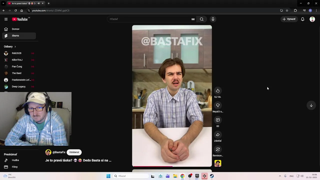
Task: Click Vytvoriť create button
Action: click(x=289, y=19)
